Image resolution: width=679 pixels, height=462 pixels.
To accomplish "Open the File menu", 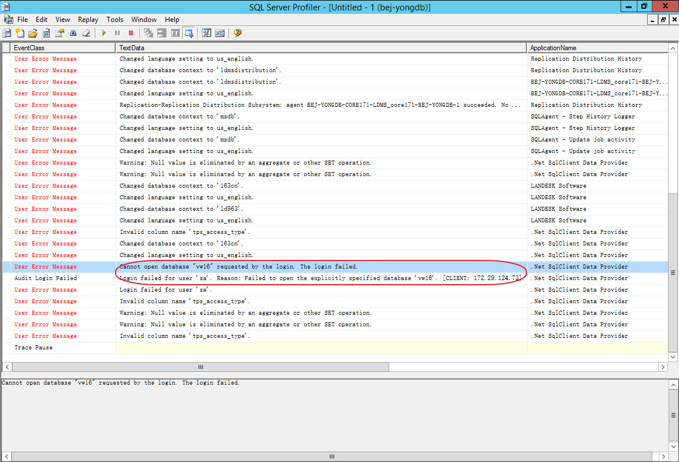I will tap(23, 20).
